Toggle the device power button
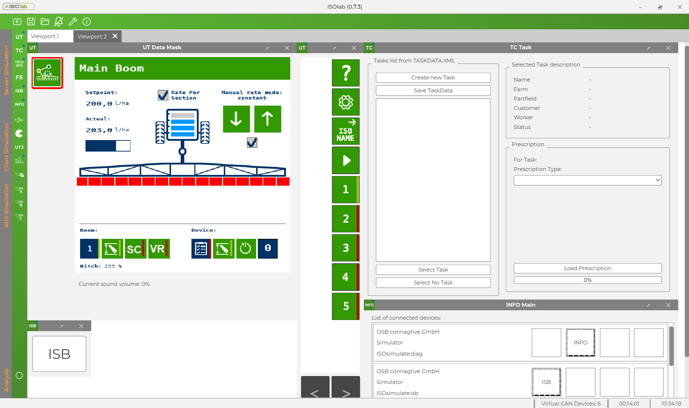This screenshot has height=408, width=689. (x=246, y=249)
